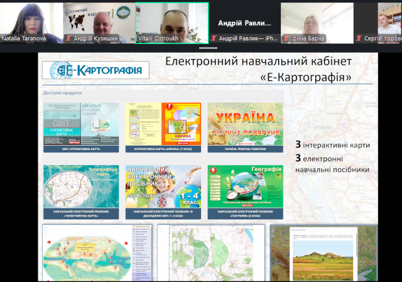The width and height of the screenshot is (402, 282).
Task: Click the caption 'Навчальний електронний посібник «Топографічна карта»'
Action: 81,214
